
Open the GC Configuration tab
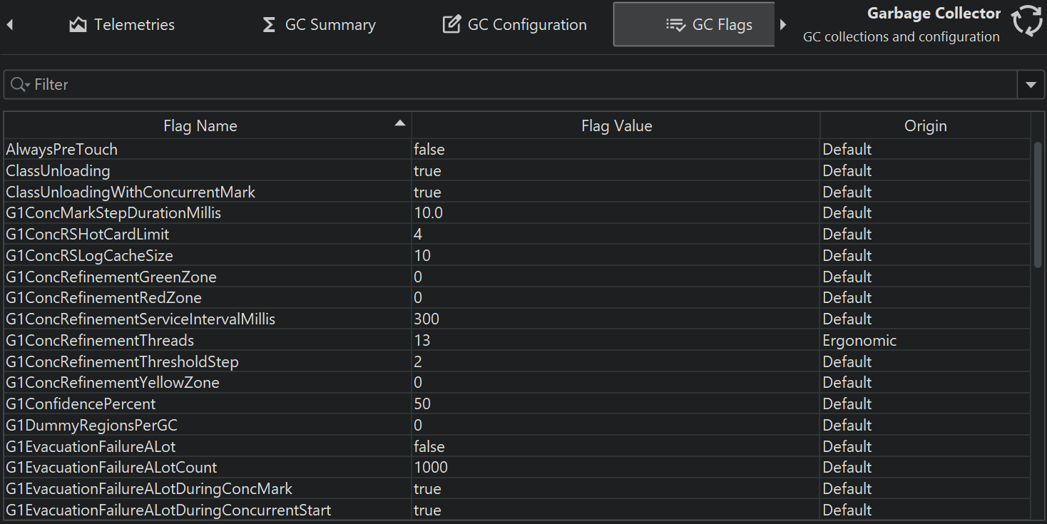pos(515,25)
